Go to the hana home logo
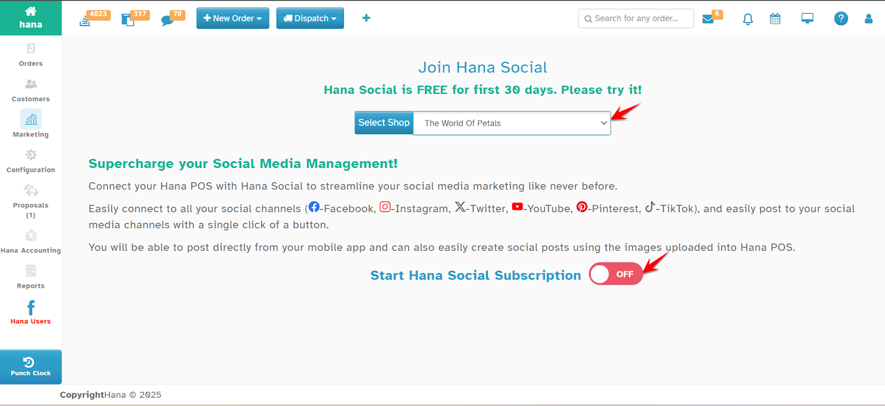 31,18
